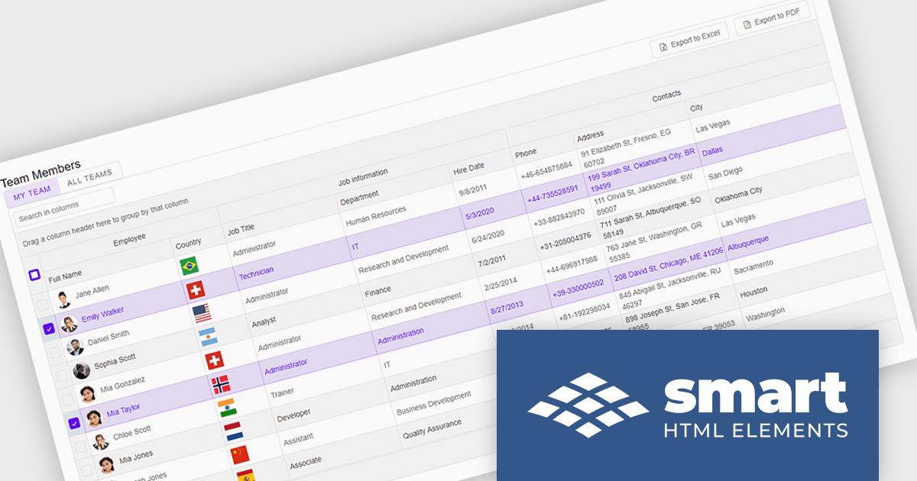Click the Brazil flag in Jane Allen's row
Image resolution: width=917 pixels, height=481 pixels.
[190, 266]
